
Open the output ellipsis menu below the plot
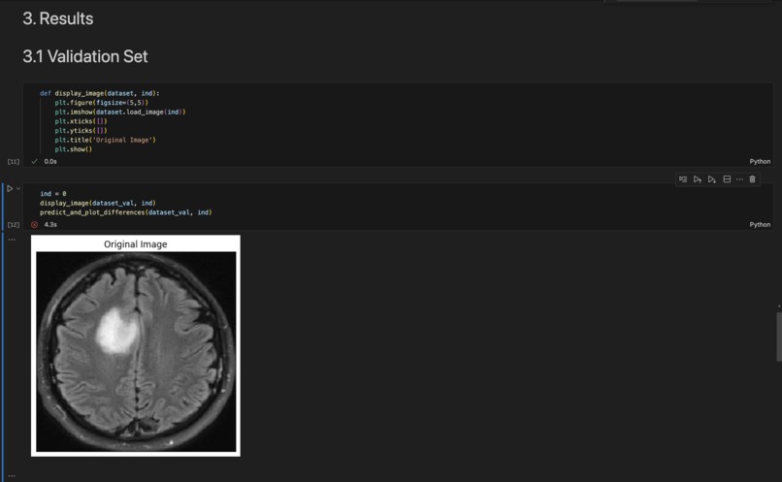(x=12, y=476)
